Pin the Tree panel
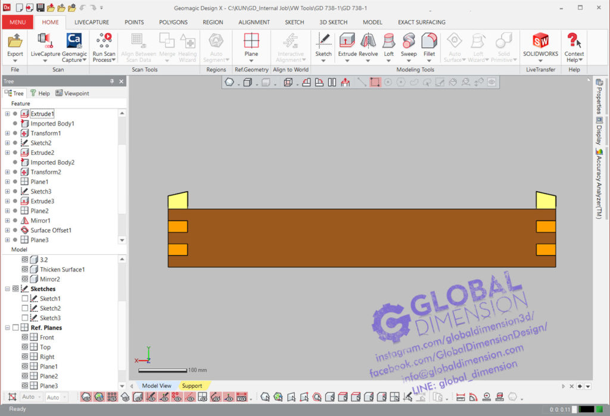610x416 pixels. click(111, 82)
